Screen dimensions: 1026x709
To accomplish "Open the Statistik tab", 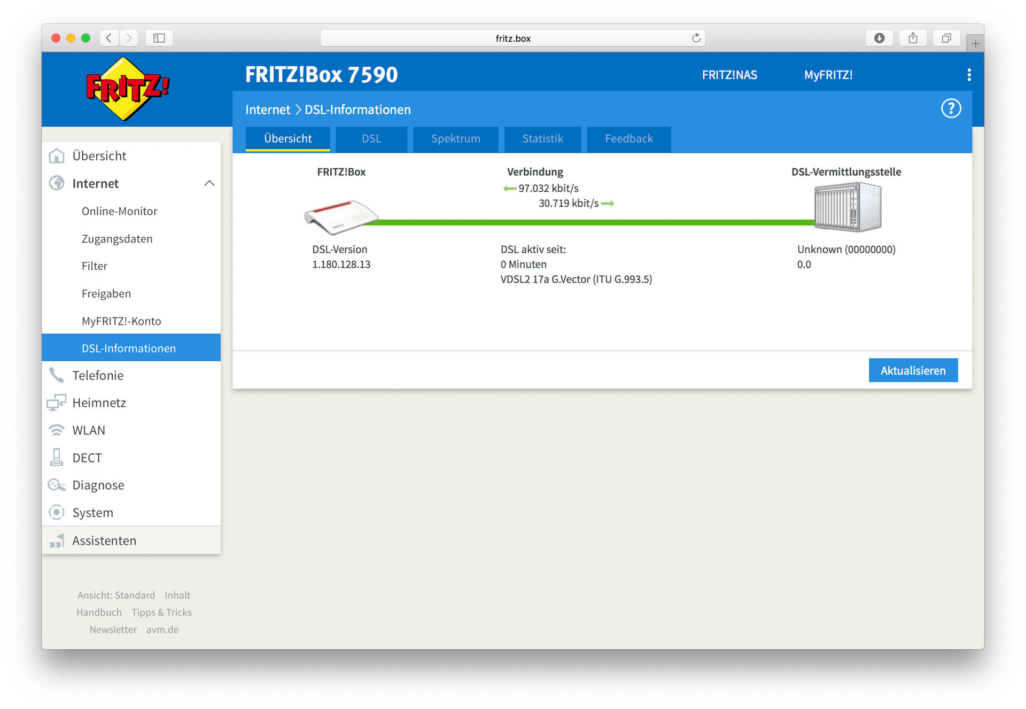I will pos(542,139).
